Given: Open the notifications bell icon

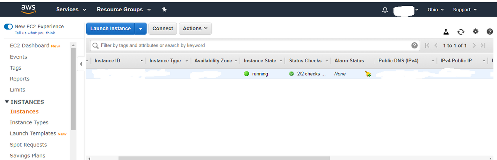Looking at the screenshot, I should (x=385, y=10).
